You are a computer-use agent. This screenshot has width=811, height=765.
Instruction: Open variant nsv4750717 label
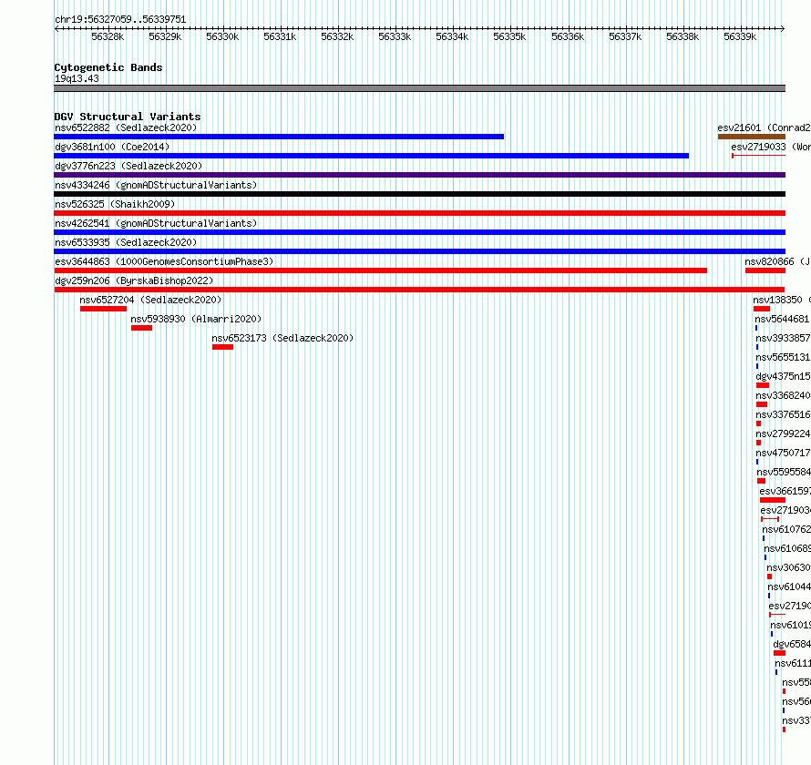[x=783, y=453]
